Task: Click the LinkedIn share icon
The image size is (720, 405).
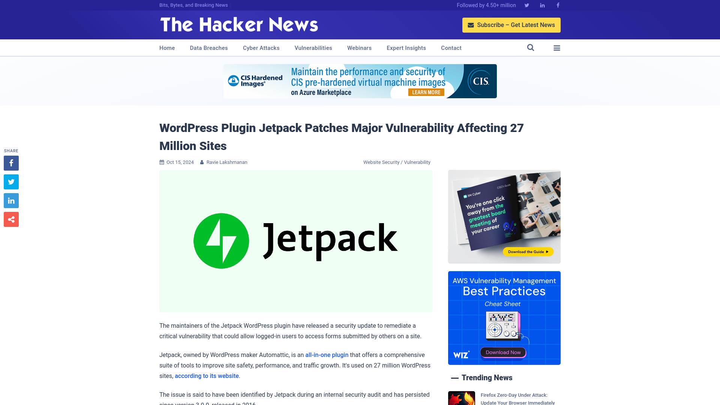Action: pos(11,201)
